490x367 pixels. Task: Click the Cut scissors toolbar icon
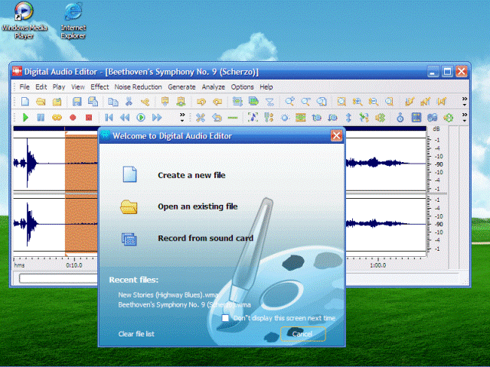coord(129,102)
